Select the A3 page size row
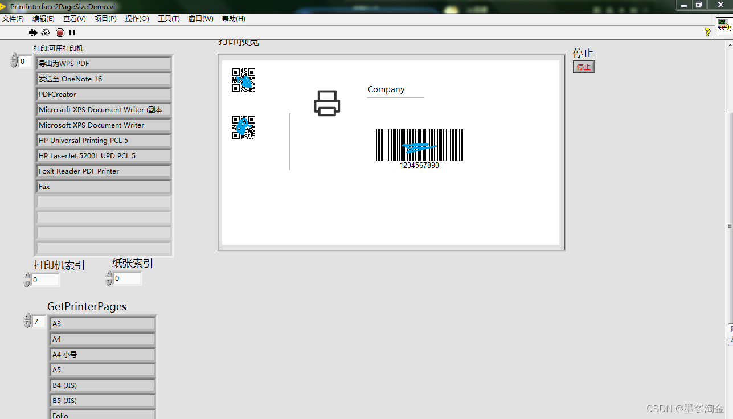This screenshot has height=419, width=733. point(103,324)
